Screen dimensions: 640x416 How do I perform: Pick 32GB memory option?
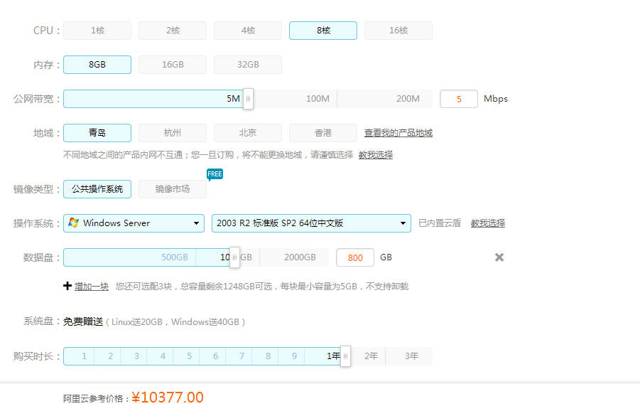click(247, 65)
